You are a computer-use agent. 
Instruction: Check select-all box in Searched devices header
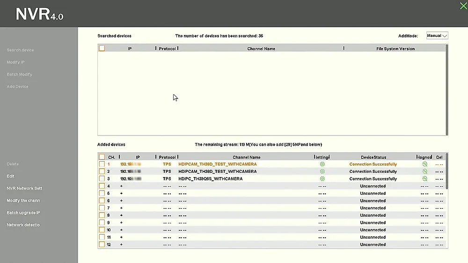point(102,48)
